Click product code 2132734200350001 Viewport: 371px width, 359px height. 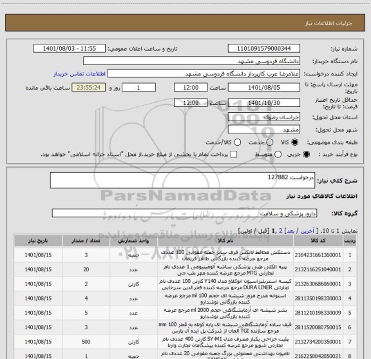318,342
